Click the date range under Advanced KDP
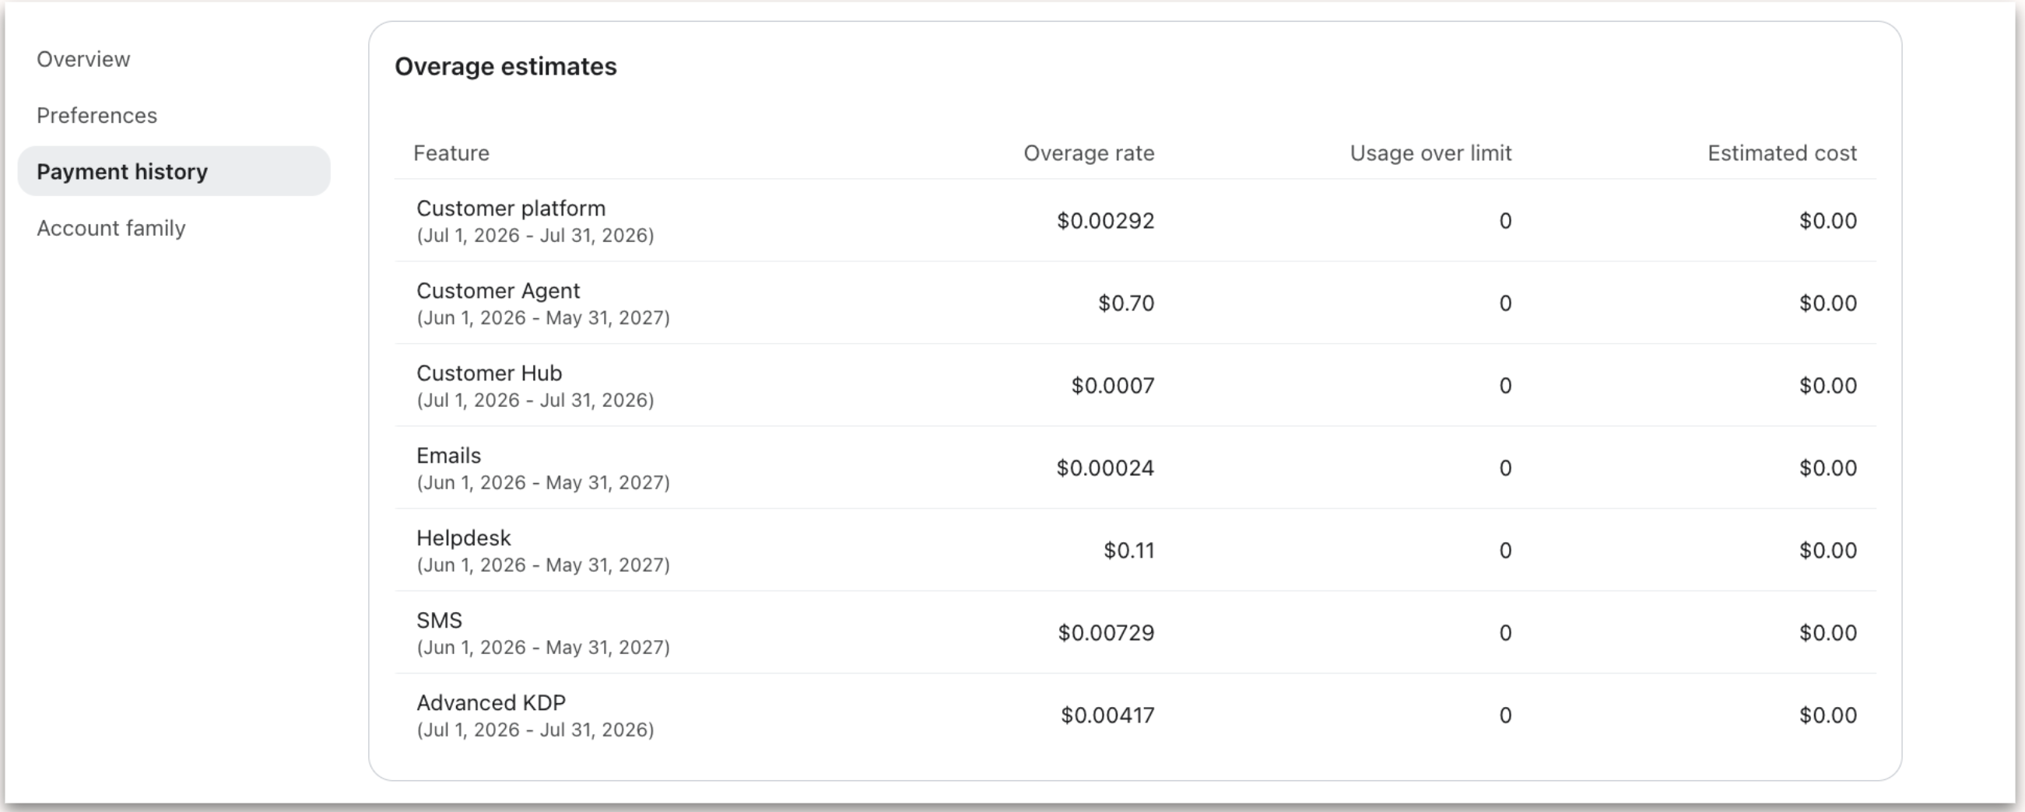The image size is (2025, 812). (535, 730)
